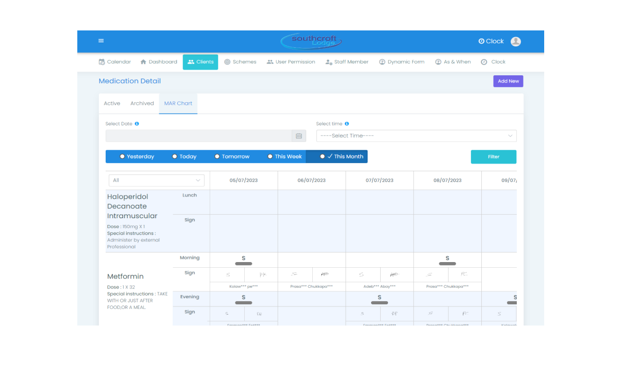
Task: Click the calendar picker icon beside date field
Action: 298,136
